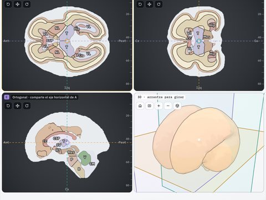Viewport: 266px width, 200px height.
Task: Select the CC label in the coronal view
Action: point(190,38)
